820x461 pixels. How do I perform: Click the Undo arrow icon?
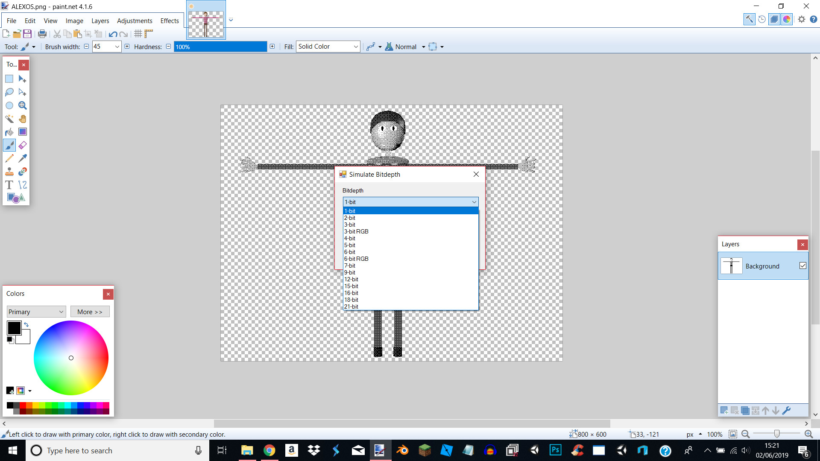tap(113, 34)
